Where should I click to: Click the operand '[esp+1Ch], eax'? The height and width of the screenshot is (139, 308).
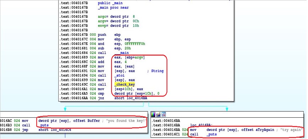pos(129,89)
